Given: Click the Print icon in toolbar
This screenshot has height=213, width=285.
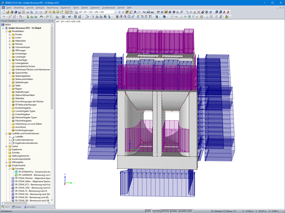Looking at the screenshot, I should coord(27,12).
